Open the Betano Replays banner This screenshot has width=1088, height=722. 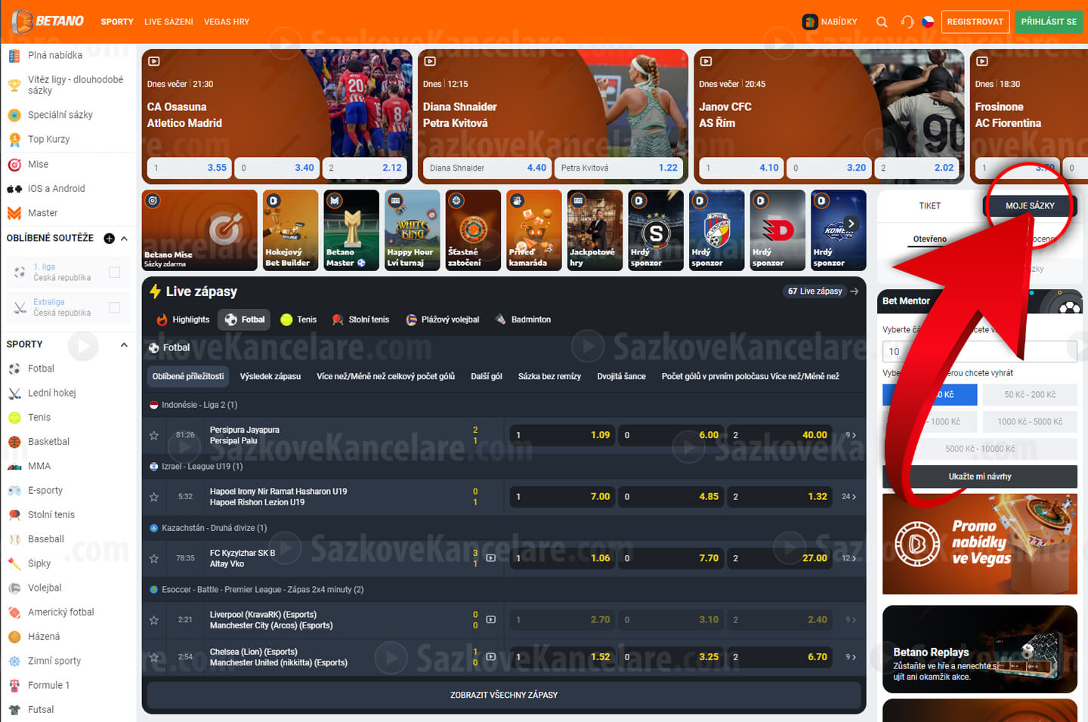point(980,649)
